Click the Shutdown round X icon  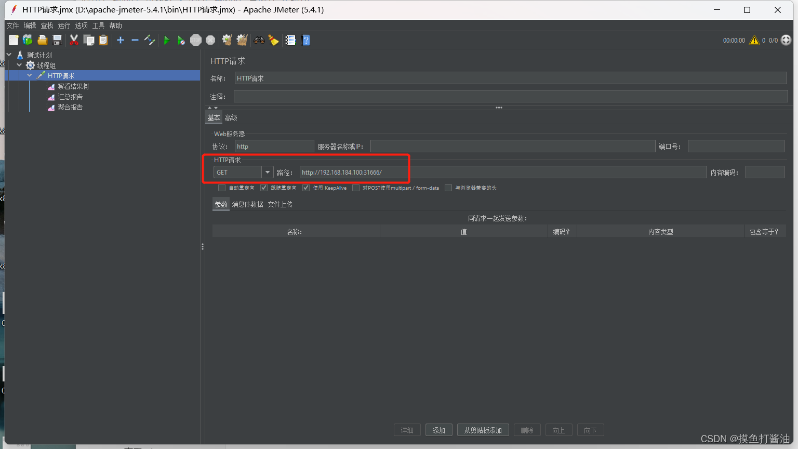coord(210,40)
